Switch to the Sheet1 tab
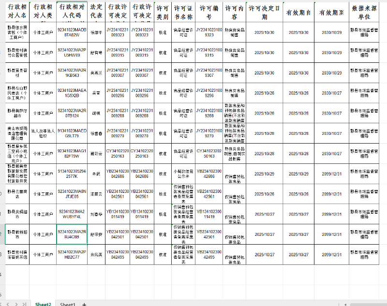The width and height of the screenshot is (387, 306). (67, 304)
